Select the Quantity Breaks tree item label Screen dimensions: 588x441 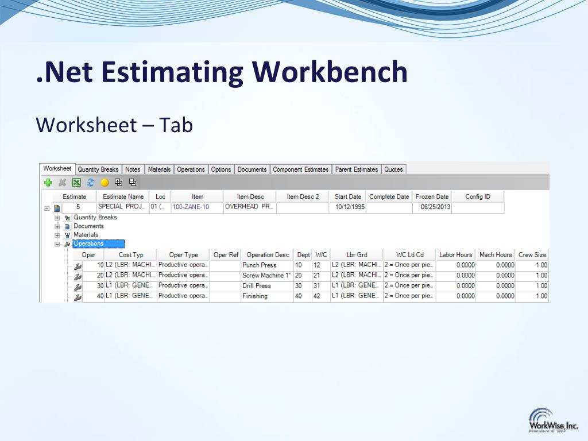(95, 218)
